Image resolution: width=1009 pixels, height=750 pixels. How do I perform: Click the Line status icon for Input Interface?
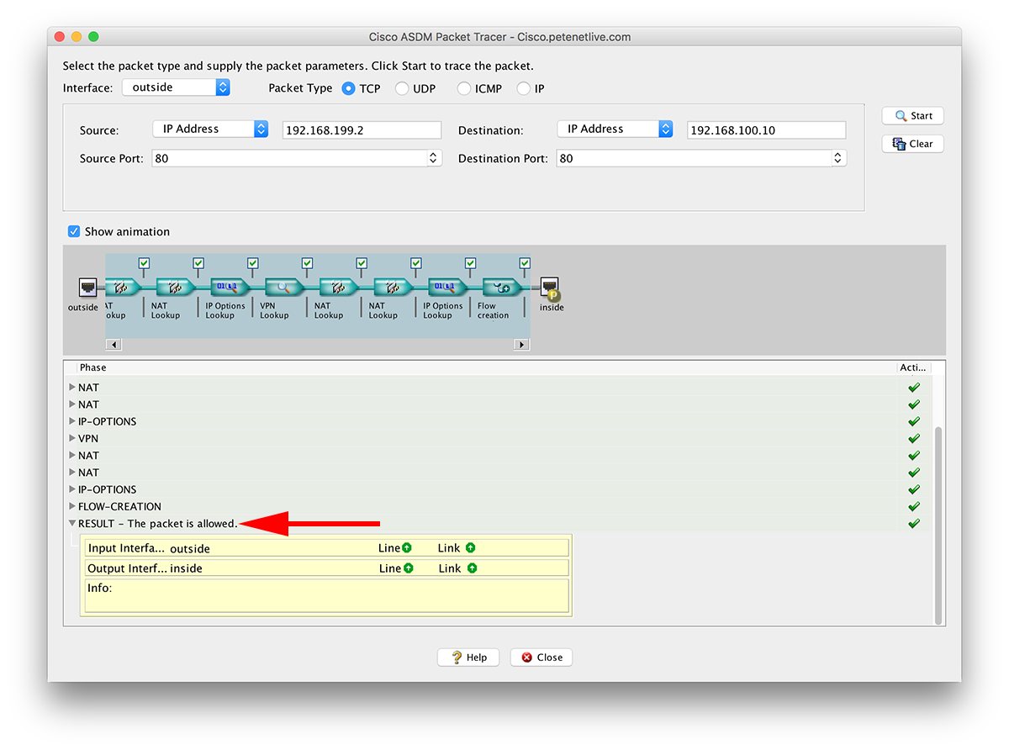pos(407,548)
